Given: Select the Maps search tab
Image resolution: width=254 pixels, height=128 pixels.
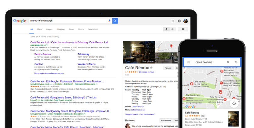Looking at the screenshot, I should point(39,29).
